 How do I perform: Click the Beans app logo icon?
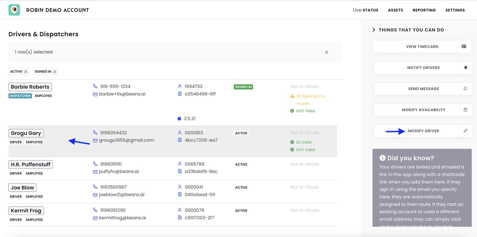(14, 10)
